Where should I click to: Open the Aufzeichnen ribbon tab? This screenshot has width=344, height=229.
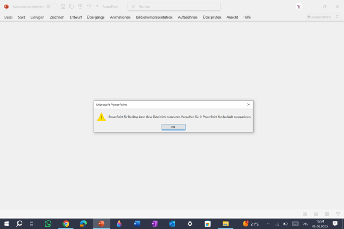pyautogui.click(x=188, y=17)
